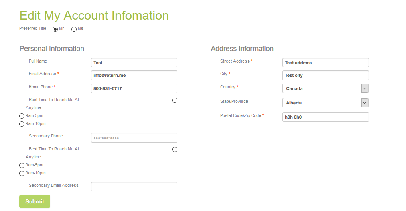Choose first 9am-5pm radio under Home Phone
The width and height of the screenshot is (406, 211).
pyautogui.click(x=22, y=116)
